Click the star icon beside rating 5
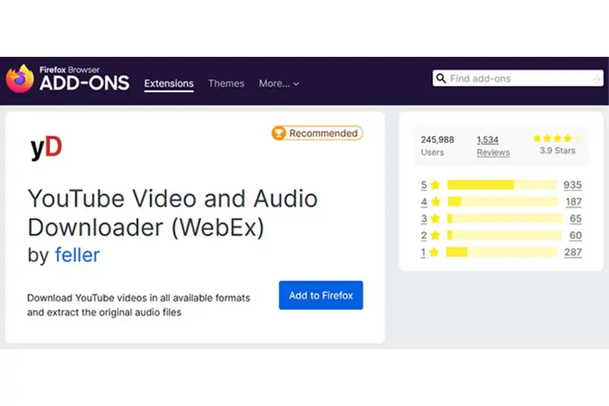The image size is (609, 406). click(435, 185)
